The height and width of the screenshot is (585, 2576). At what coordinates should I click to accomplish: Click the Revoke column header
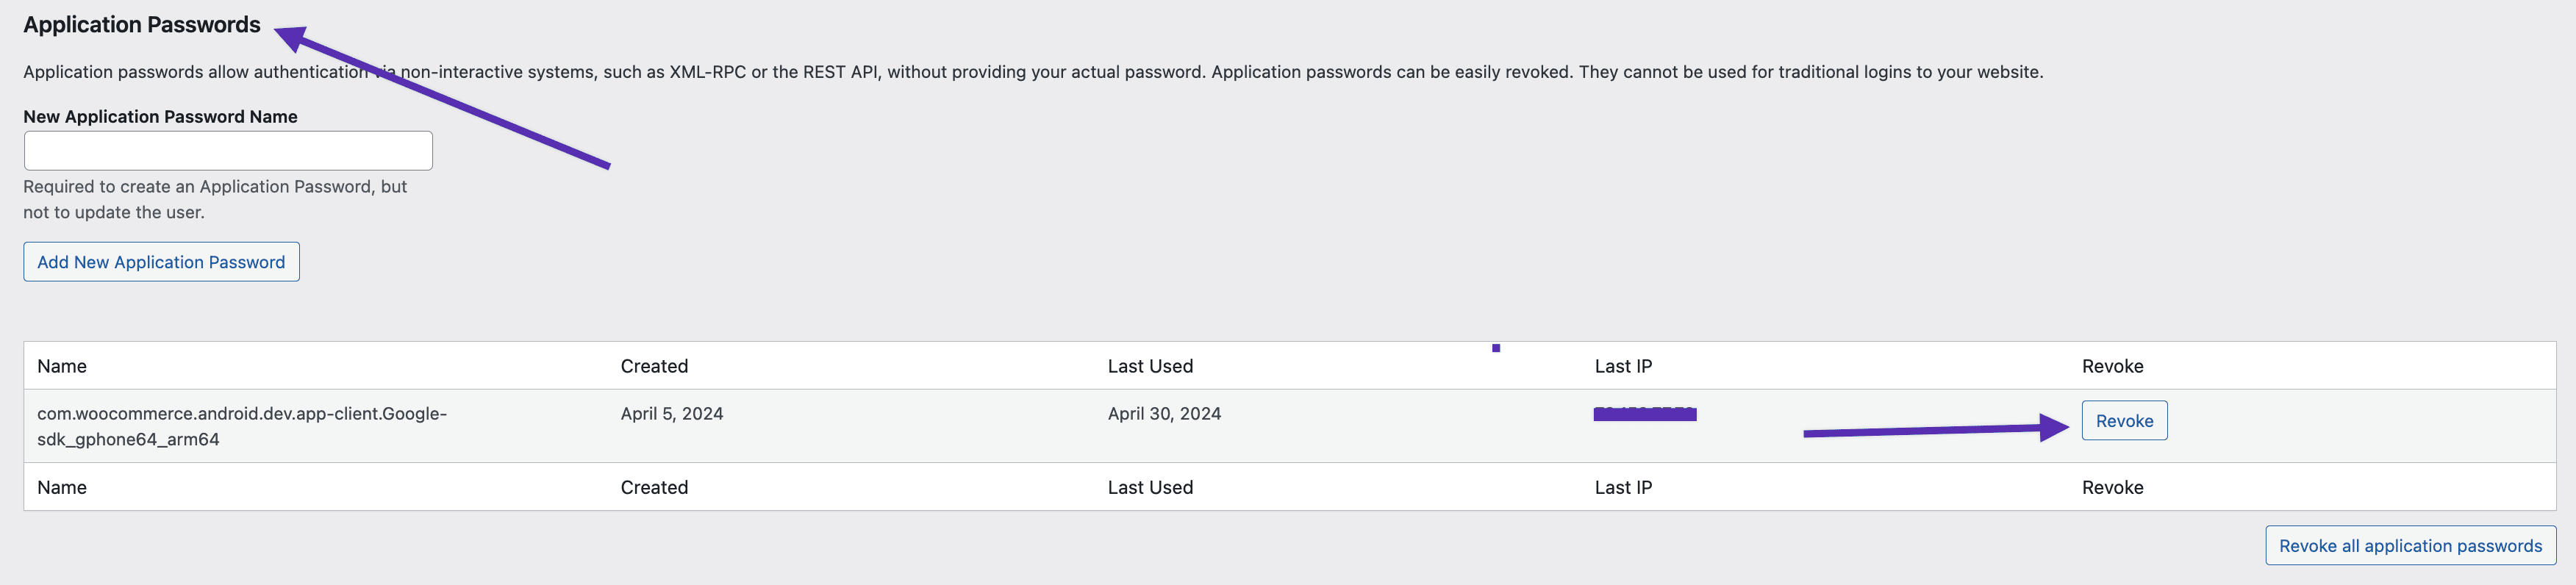click(x=2113, y=365)
